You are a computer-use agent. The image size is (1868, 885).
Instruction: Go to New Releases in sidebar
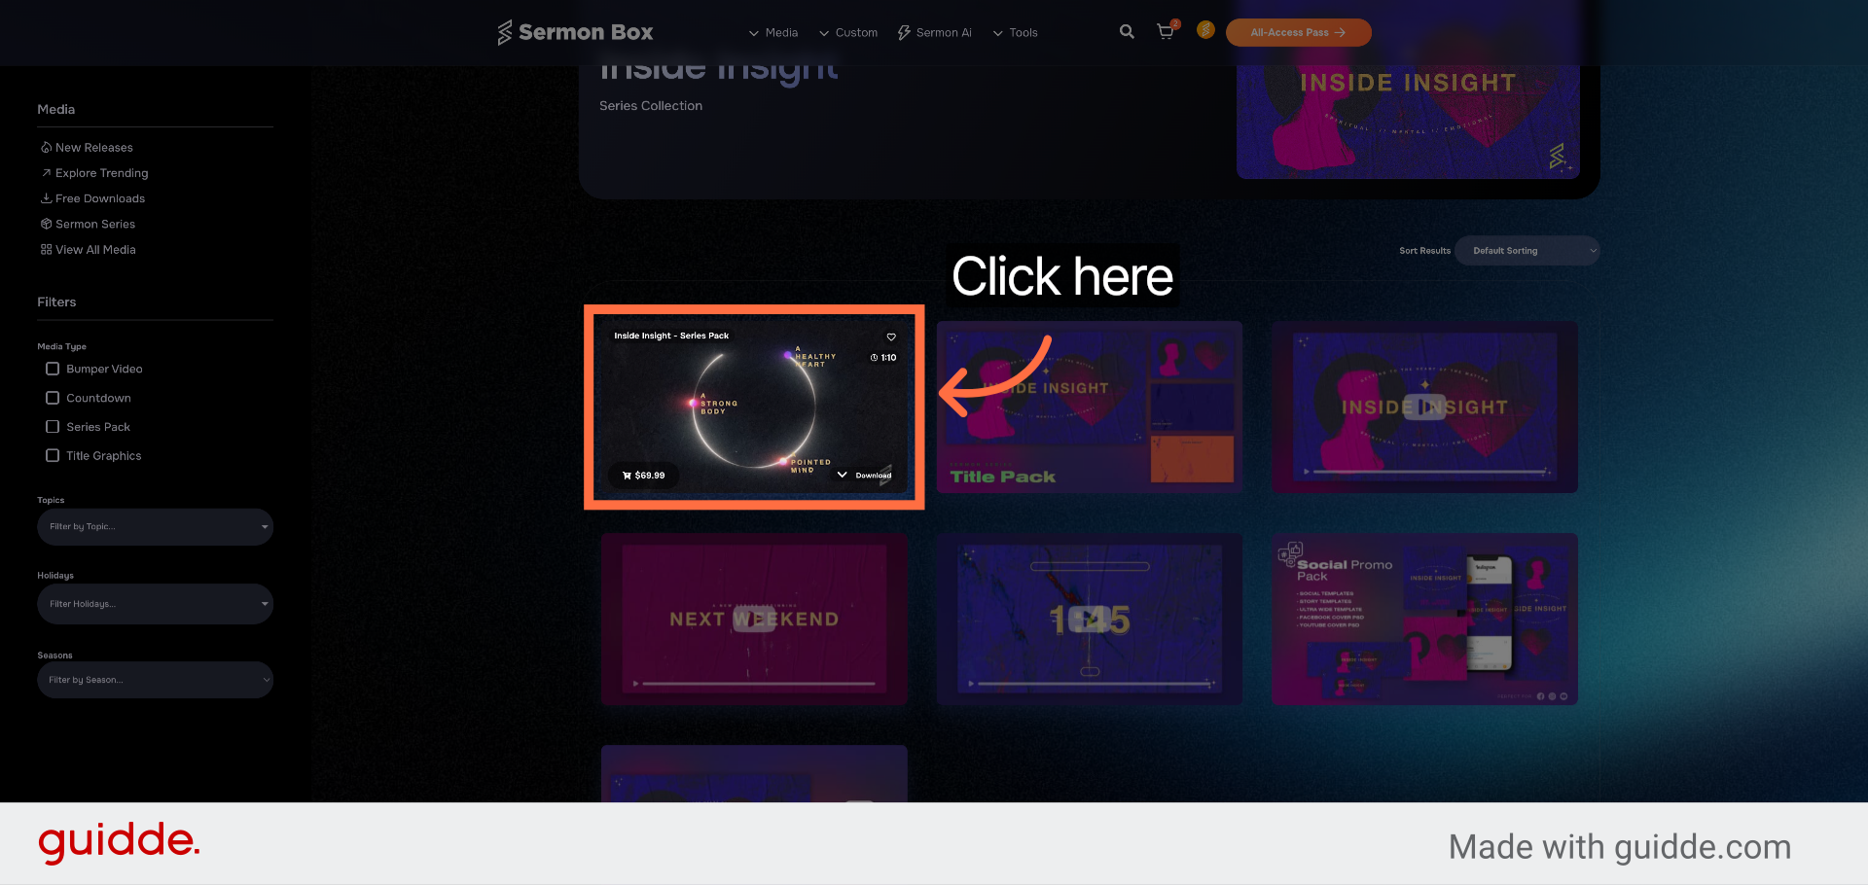pyautogui.click(x=87, y=148)
